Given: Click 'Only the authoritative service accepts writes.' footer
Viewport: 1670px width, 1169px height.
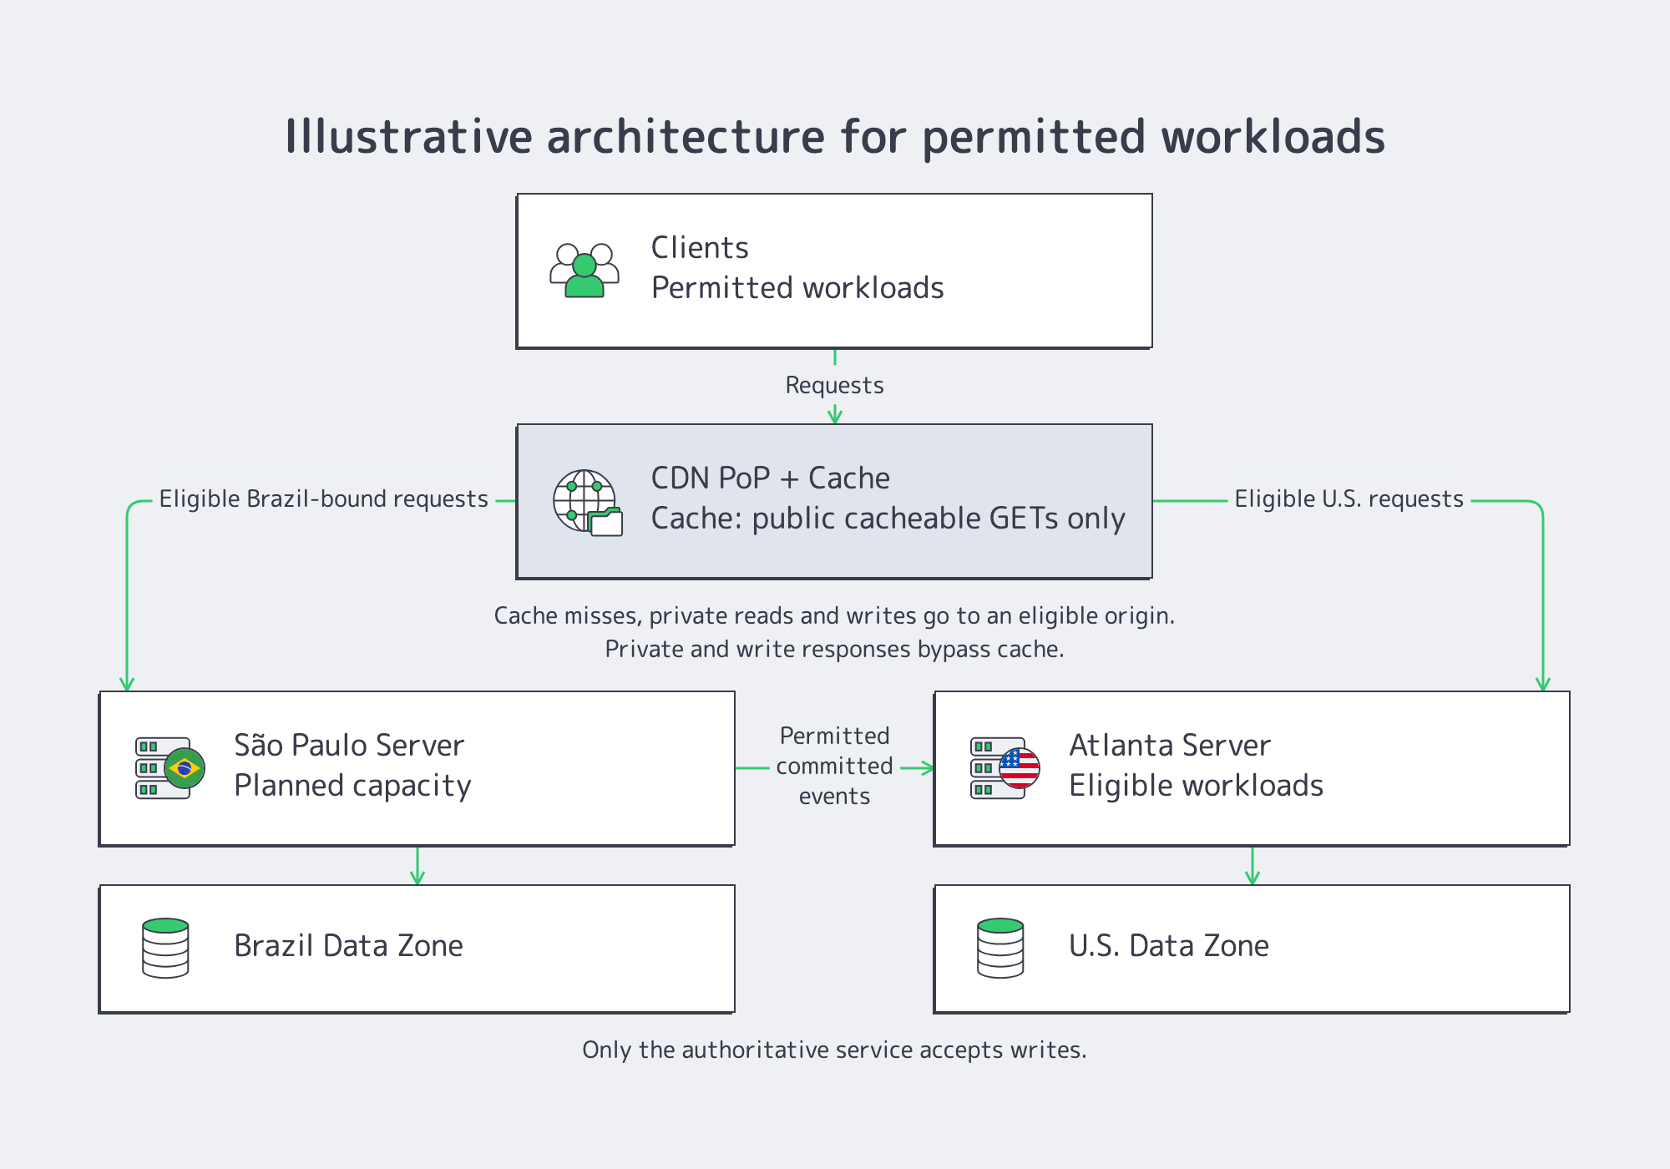Looking at the screenshot, I should pyautogui.click(x=834, y=1050).
